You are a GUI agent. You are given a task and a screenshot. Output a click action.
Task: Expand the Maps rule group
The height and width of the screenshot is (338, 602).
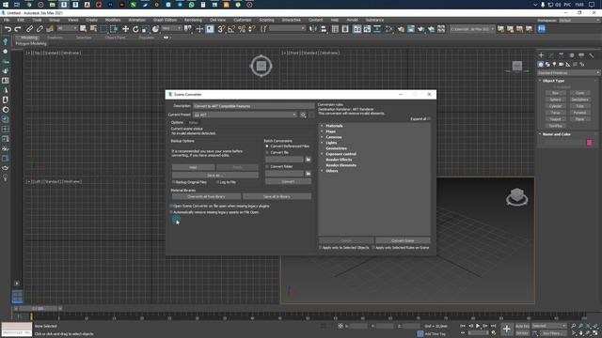click(x=322, y=131)
